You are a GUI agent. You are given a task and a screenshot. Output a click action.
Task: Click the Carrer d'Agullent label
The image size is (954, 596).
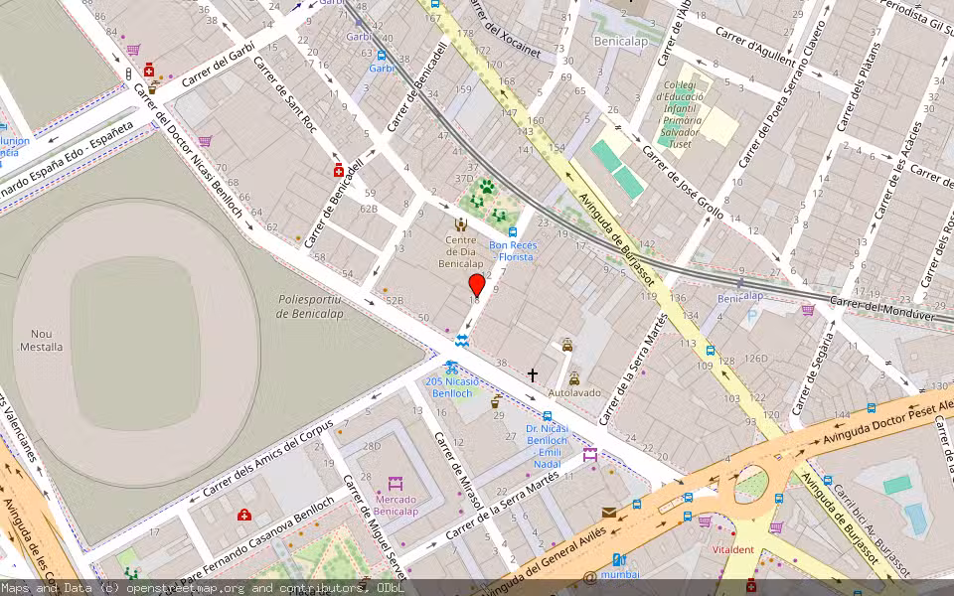pyautogui.click(x=755, y=47)
